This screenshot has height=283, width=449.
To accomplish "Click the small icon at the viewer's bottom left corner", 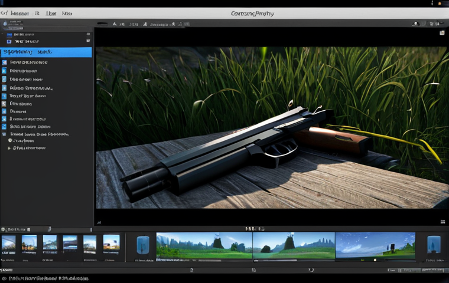I will pos(99,222).
